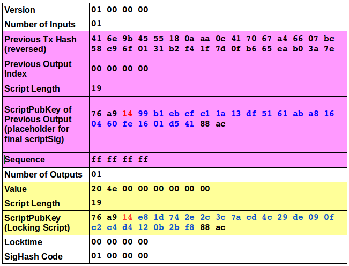349x266 pixels.
Task: Click the ScriptPubKey (Locking Script) label
Action: [38, 223]
